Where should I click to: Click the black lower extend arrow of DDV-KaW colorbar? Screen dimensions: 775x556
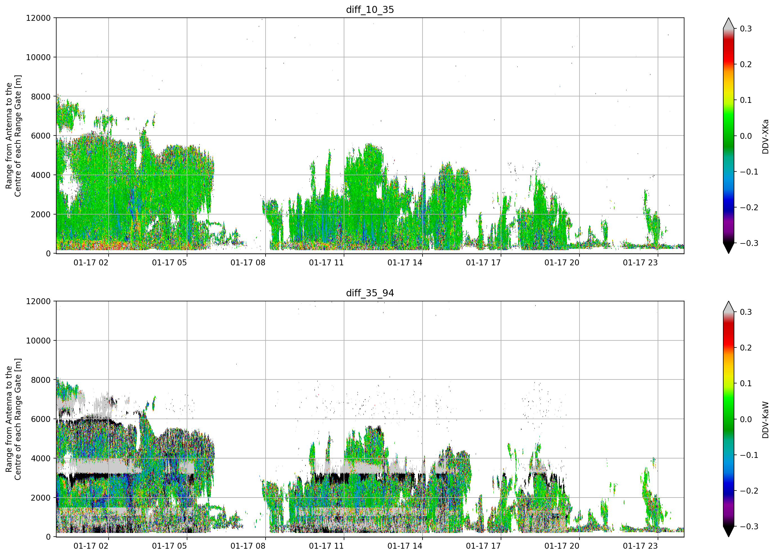[729, 532]
